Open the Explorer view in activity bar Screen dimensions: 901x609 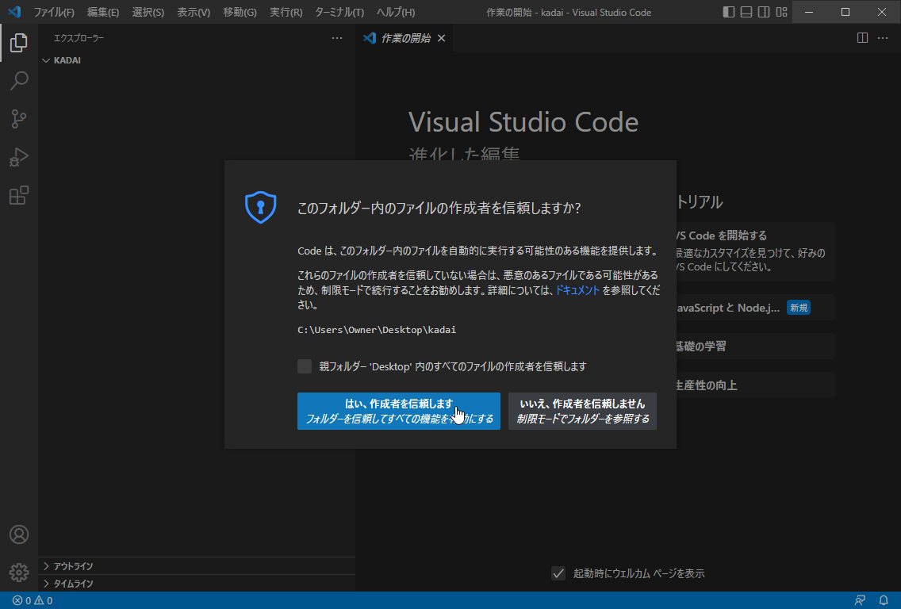19,43
